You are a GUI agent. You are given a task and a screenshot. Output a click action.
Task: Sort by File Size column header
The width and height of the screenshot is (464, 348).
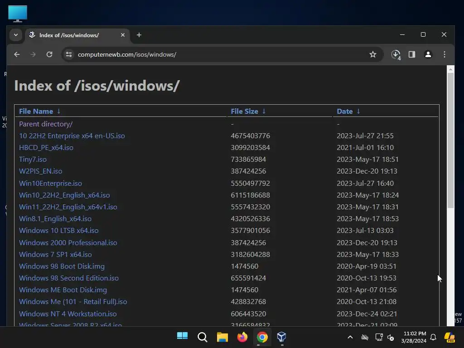[244, 111]
